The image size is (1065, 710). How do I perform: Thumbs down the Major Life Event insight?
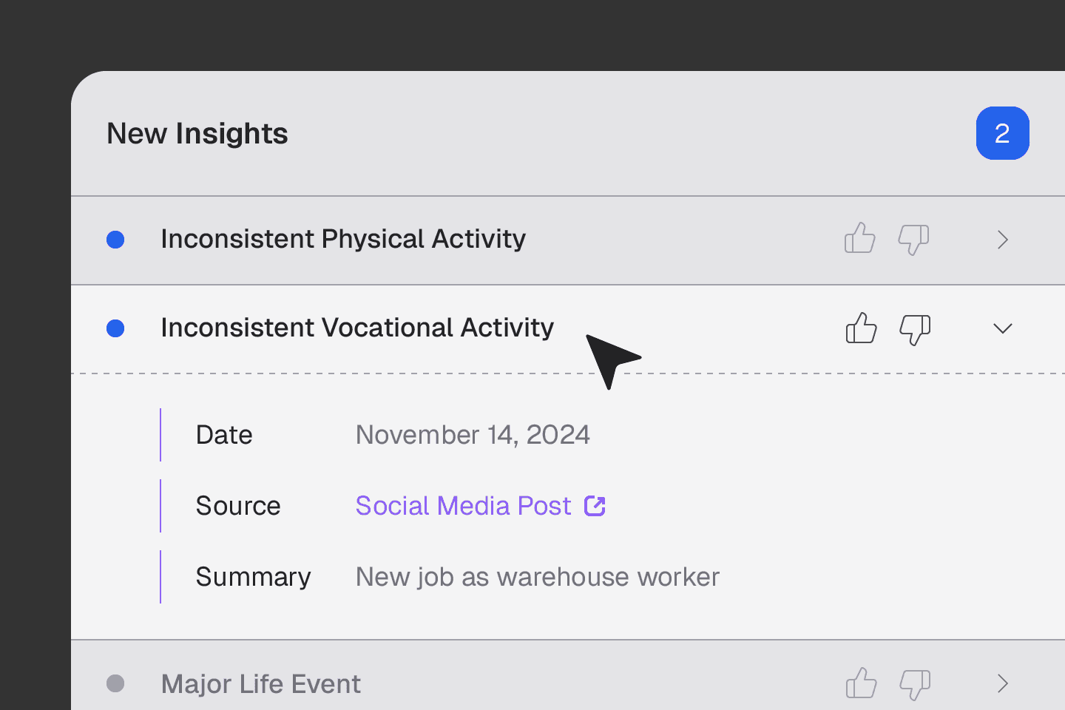(x=915, y=684)
